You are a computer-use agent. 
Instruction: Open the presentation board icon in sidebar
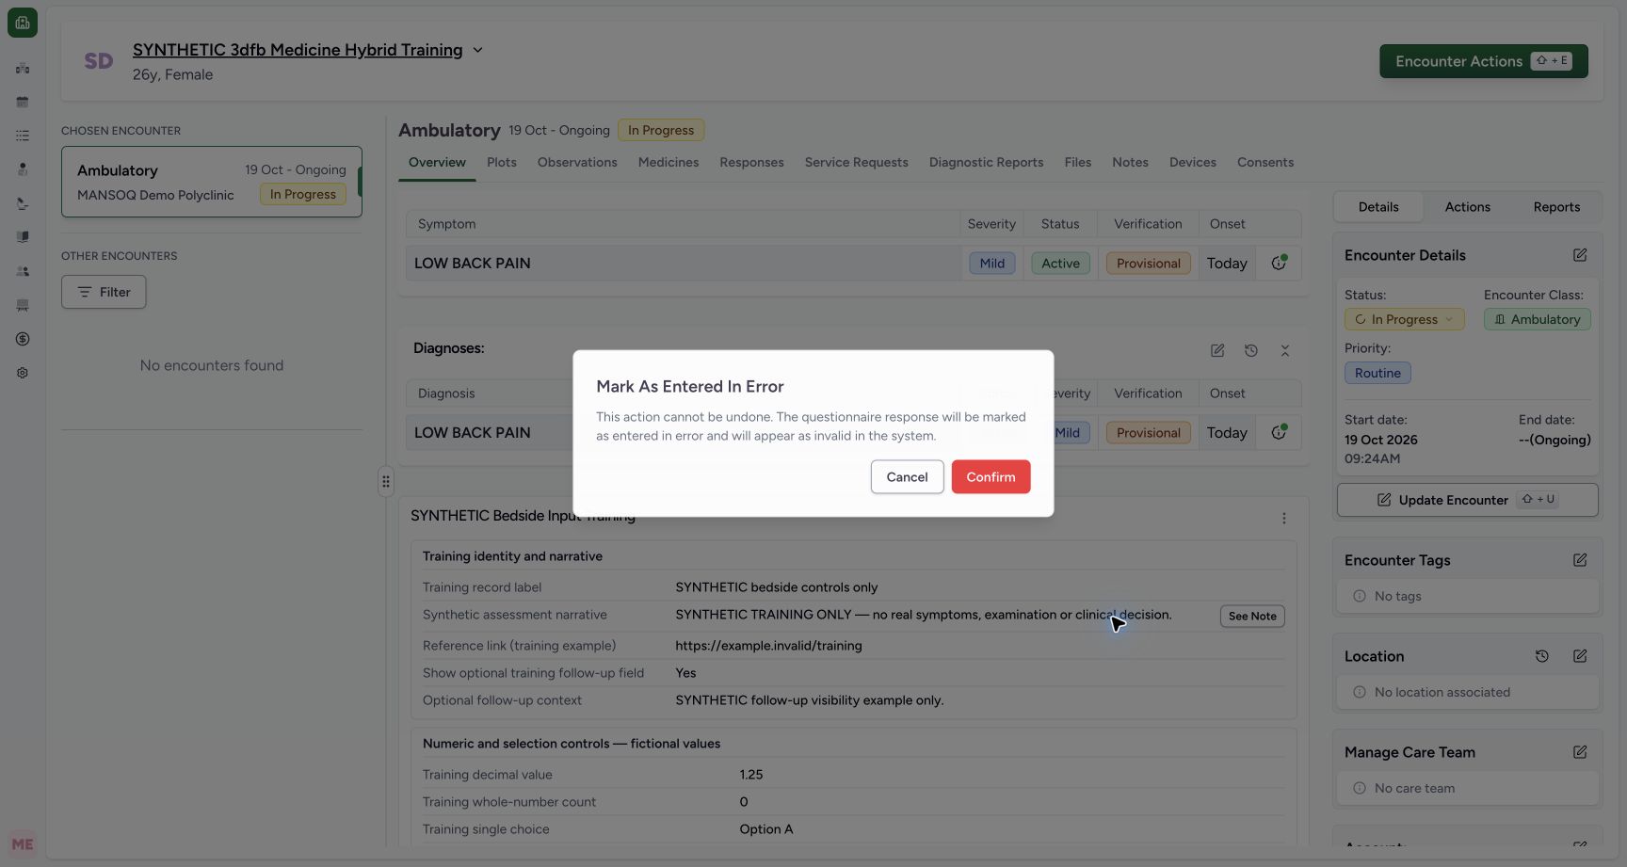pyautogui.click(x=23, y=305)
